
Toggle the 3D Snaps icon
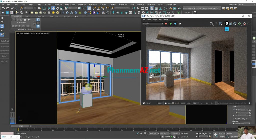pyautogui.click(x=94, y=8)
